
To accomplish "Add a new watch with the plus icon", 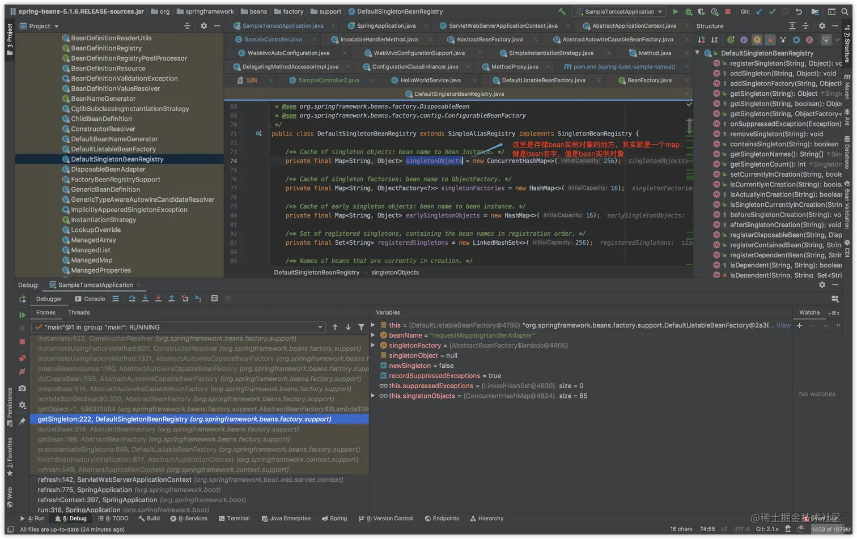I will [x=799, y=325].
